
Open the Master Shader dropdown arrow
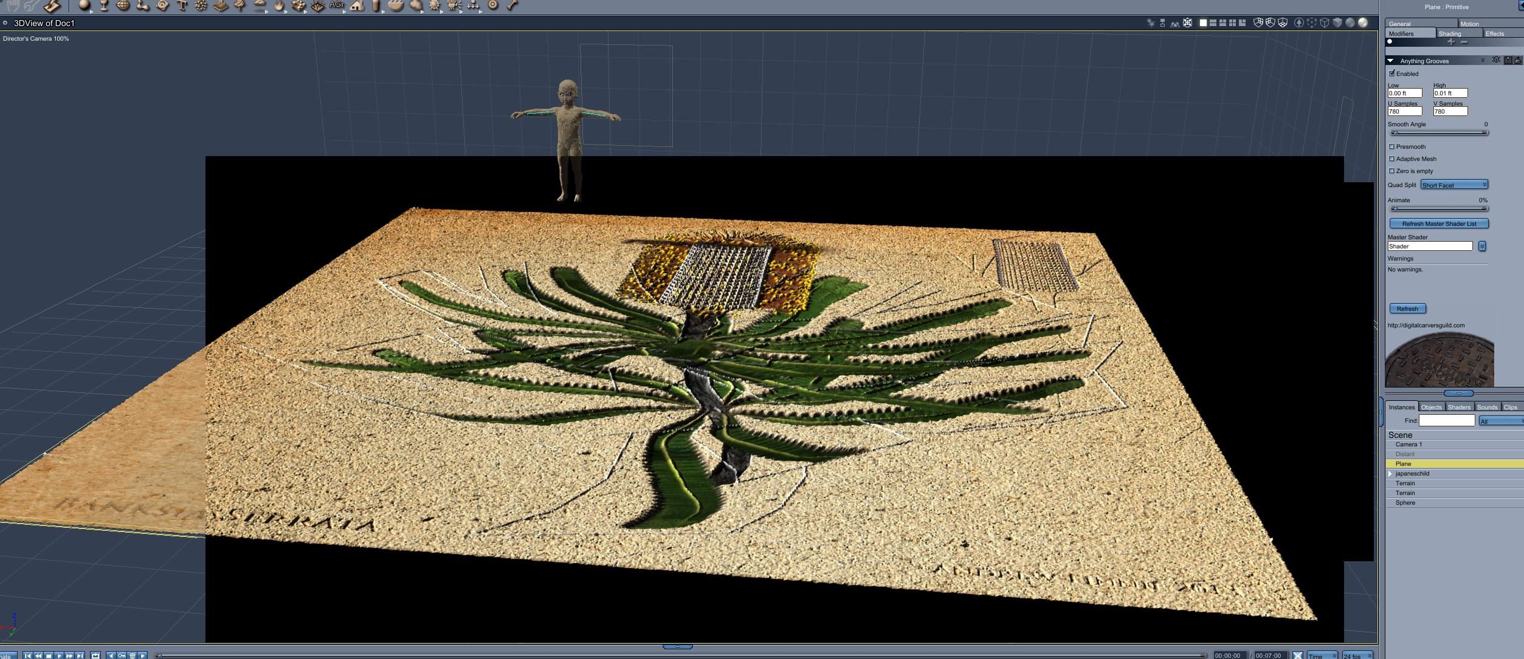pyautogui.click(x=1482, y=246)
